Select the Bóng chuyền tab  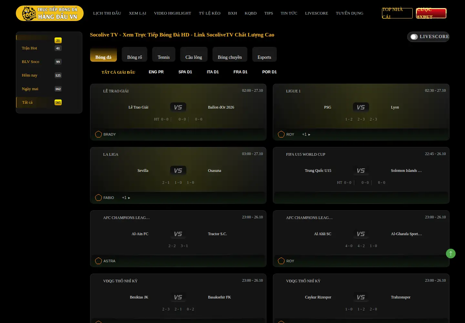[x=230, y=54]
